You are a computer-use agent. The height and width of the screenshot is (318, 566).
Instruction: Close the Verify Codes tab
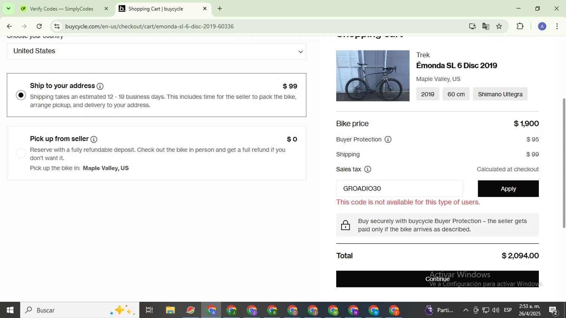coord(106,9)
